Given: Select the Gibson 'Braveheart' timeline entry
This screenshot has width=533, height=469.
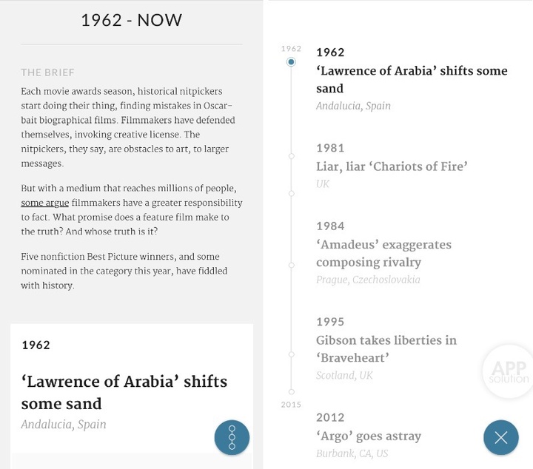Looking at the screenshot, I should pyautogui.click(x=386, y=349).
